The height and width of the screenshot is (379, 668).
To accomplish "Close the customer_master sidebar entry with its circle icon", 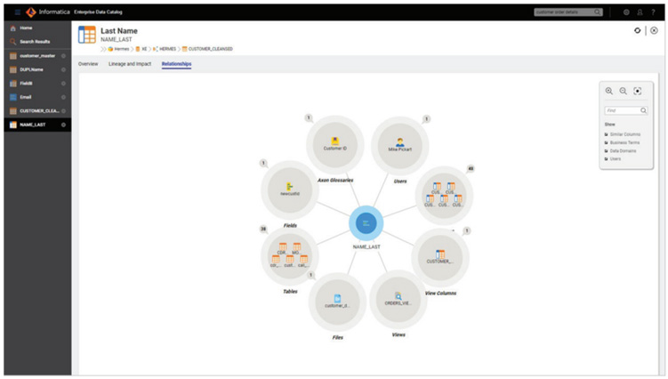I will click(63, 55).
